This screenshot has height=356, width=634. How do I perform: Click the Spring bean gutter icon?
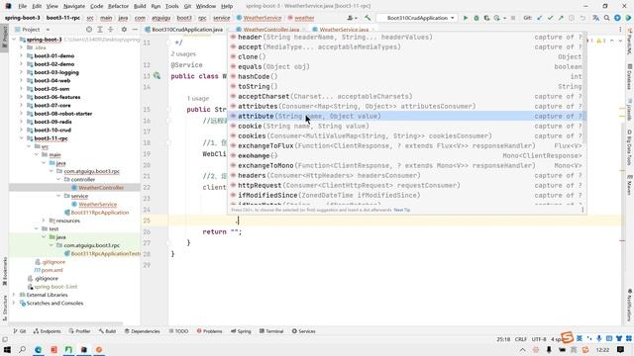[157, 76]
